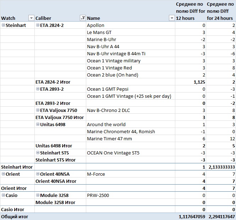Click the Diff for 24 hours header
Viewport: 236px width, 220px height.
(x=221, y=11)
